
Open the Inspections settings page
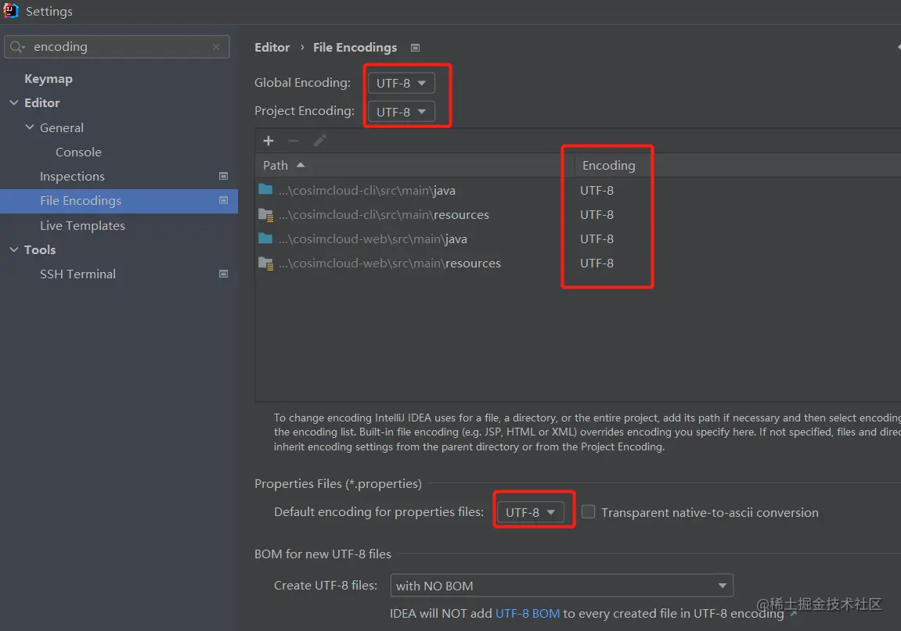tap(72, 176)
